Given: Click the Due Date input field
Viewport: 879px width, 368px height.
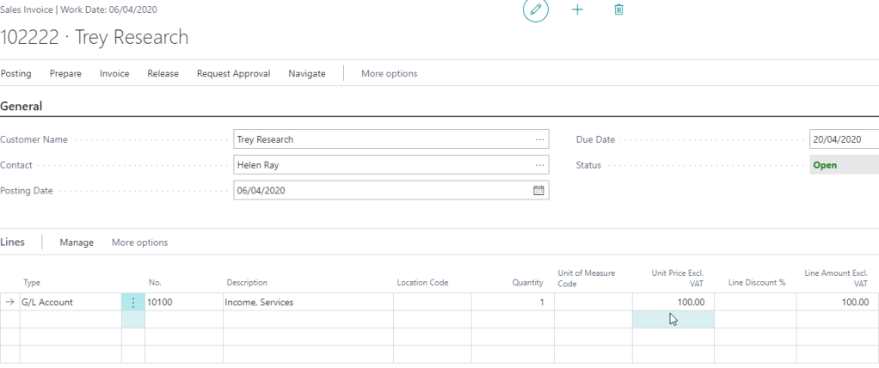Looking at the screenshot, I should pyautogui.click(x=843, y=140).
